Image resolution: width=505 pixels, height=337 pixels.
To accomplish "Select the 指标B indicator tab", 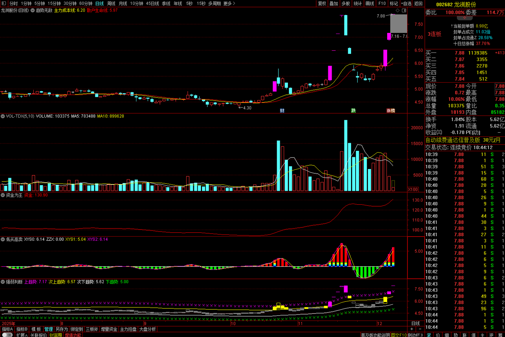I will [x=22, y=329].
